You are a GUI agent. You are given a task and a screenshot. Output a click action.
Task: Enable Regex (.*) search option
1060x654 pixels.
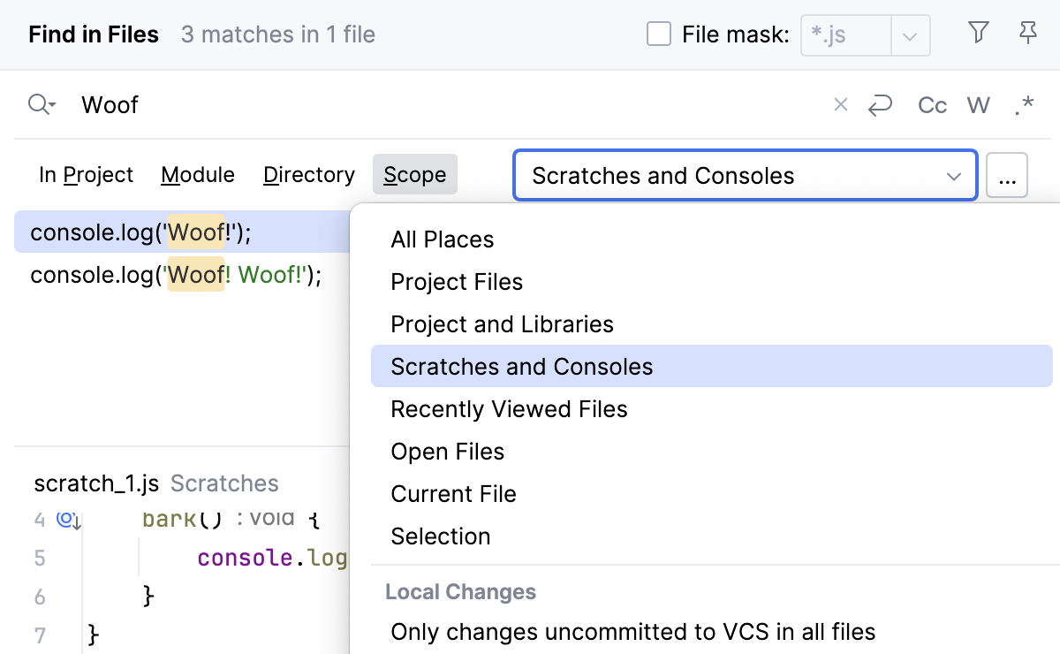point(1024,106)
